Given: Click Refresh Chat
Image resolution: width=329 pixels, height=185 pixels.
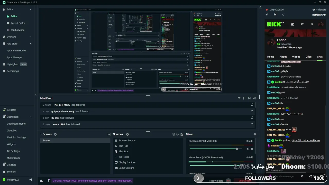Looking at the screenshot, I should click(319, 15).
